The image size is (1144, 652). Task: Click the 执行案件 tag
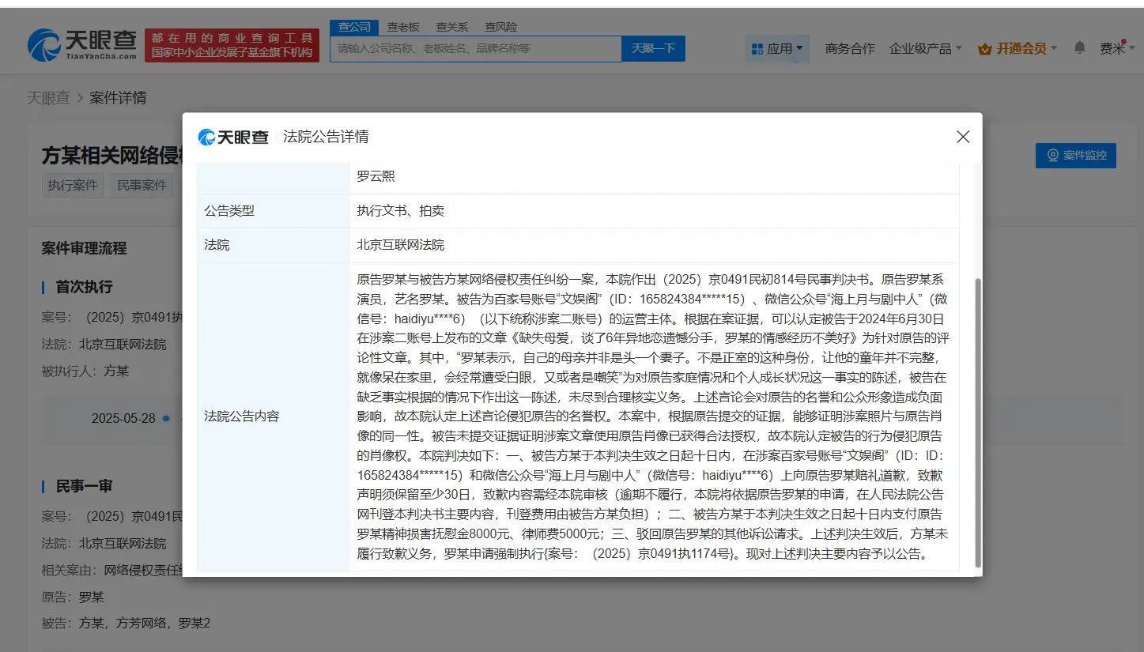point(73,185)
